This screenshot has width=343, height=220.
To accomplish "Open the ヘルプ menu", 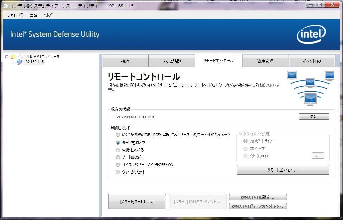I will pos(48,15).
